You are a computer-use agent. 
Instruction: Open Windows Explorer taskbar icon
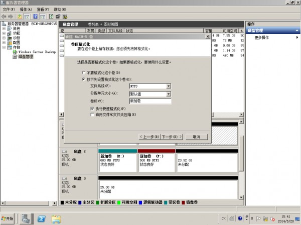click(57, 218)
